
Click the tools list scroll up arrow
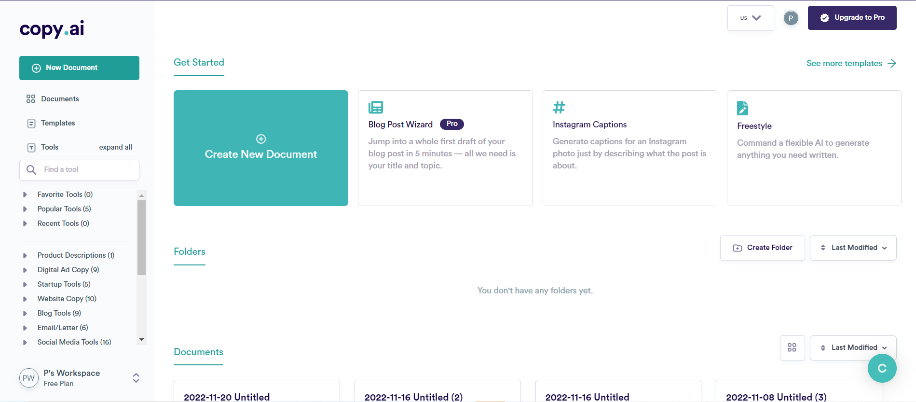point(141,195)
